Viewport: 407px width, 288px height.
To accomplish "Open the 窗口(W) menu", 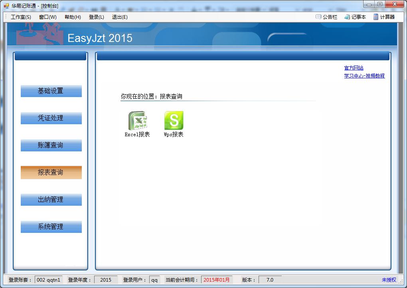I will click(x=48, y=17).
